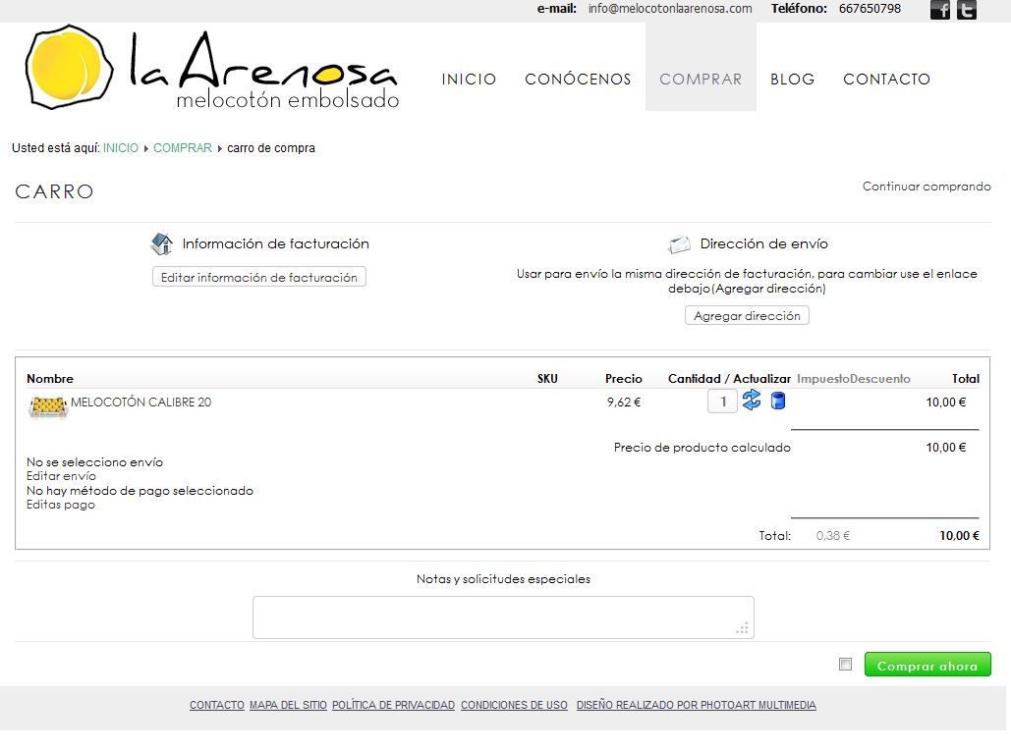This screenshot has height=751, width=1011.
Task: Click the bold 10,00 € grand total
Action: [959, 535]
